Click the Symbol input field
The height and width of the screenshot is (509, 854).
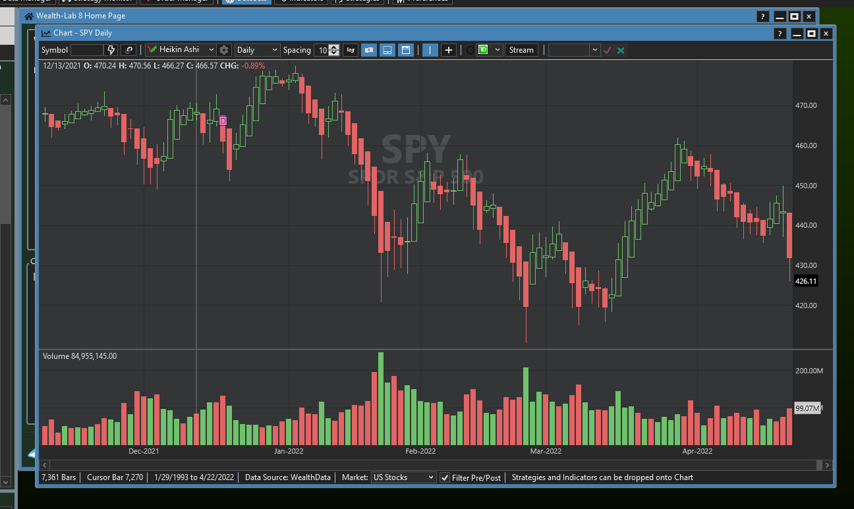[87, 50]
